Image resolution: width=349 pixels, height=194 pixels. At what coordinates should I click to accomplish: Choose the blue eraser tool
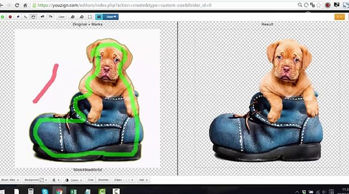(18, 17)
